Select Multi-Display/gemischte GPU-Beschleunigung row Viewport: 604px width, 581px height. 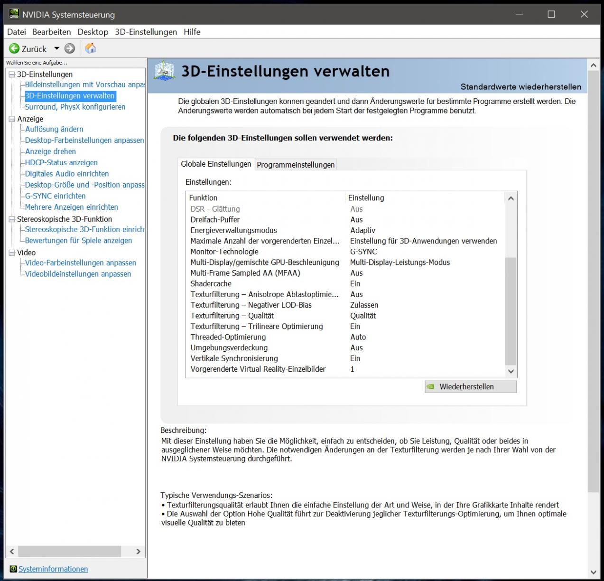coord(345,262)
